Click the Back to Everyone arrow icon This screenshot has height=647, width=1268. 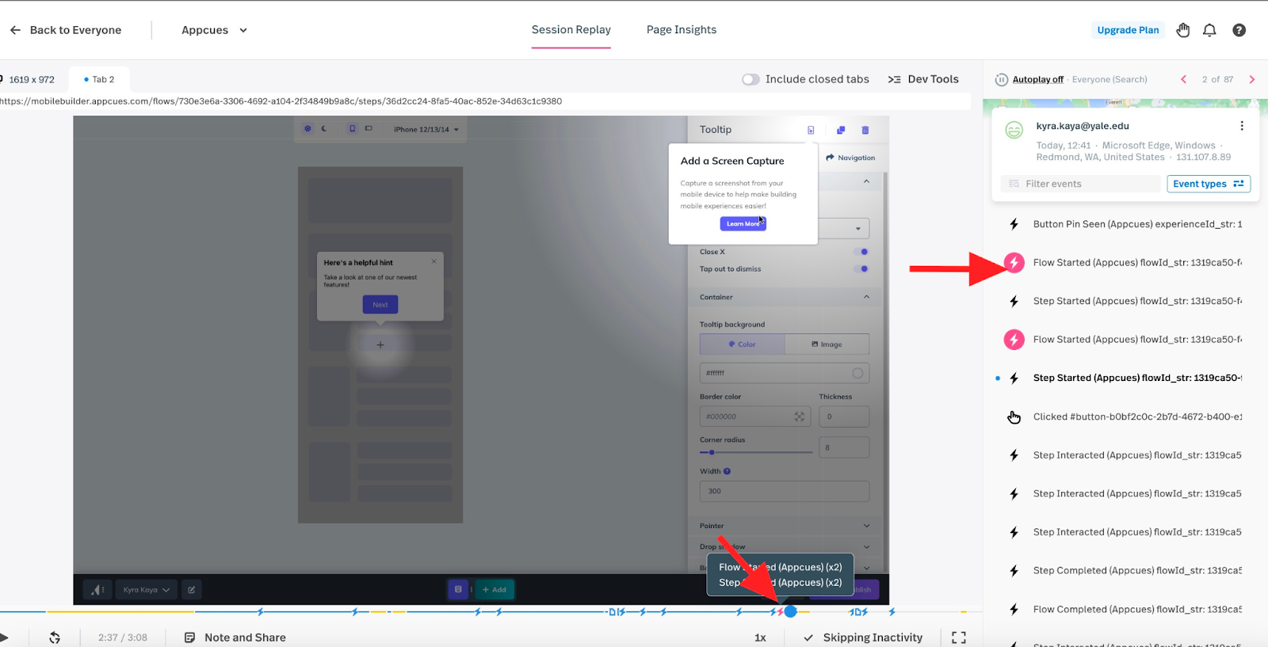coord(15,30)
